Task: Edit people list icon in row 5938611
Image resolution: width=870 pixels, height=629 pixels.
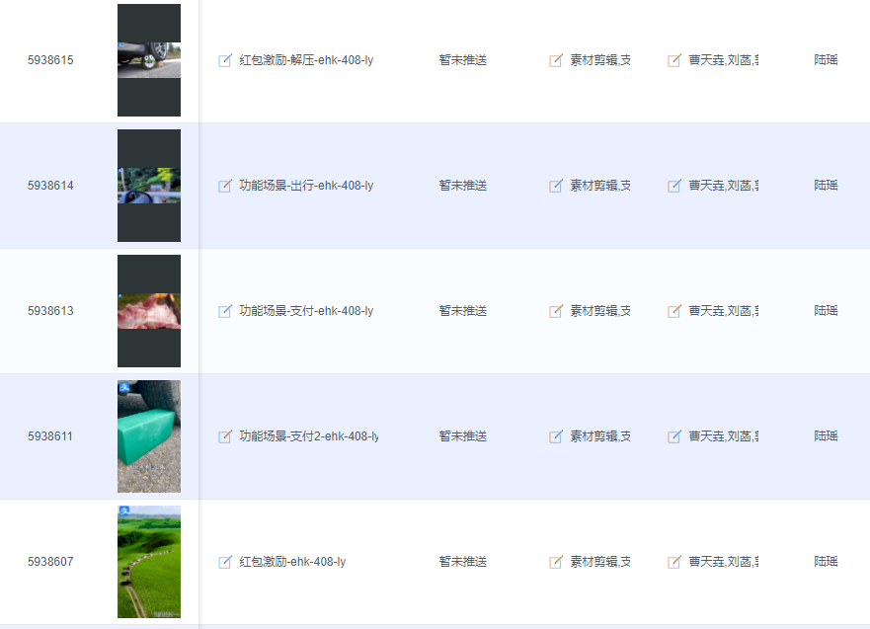Action: pyautogui.click(x=674, y=436)
